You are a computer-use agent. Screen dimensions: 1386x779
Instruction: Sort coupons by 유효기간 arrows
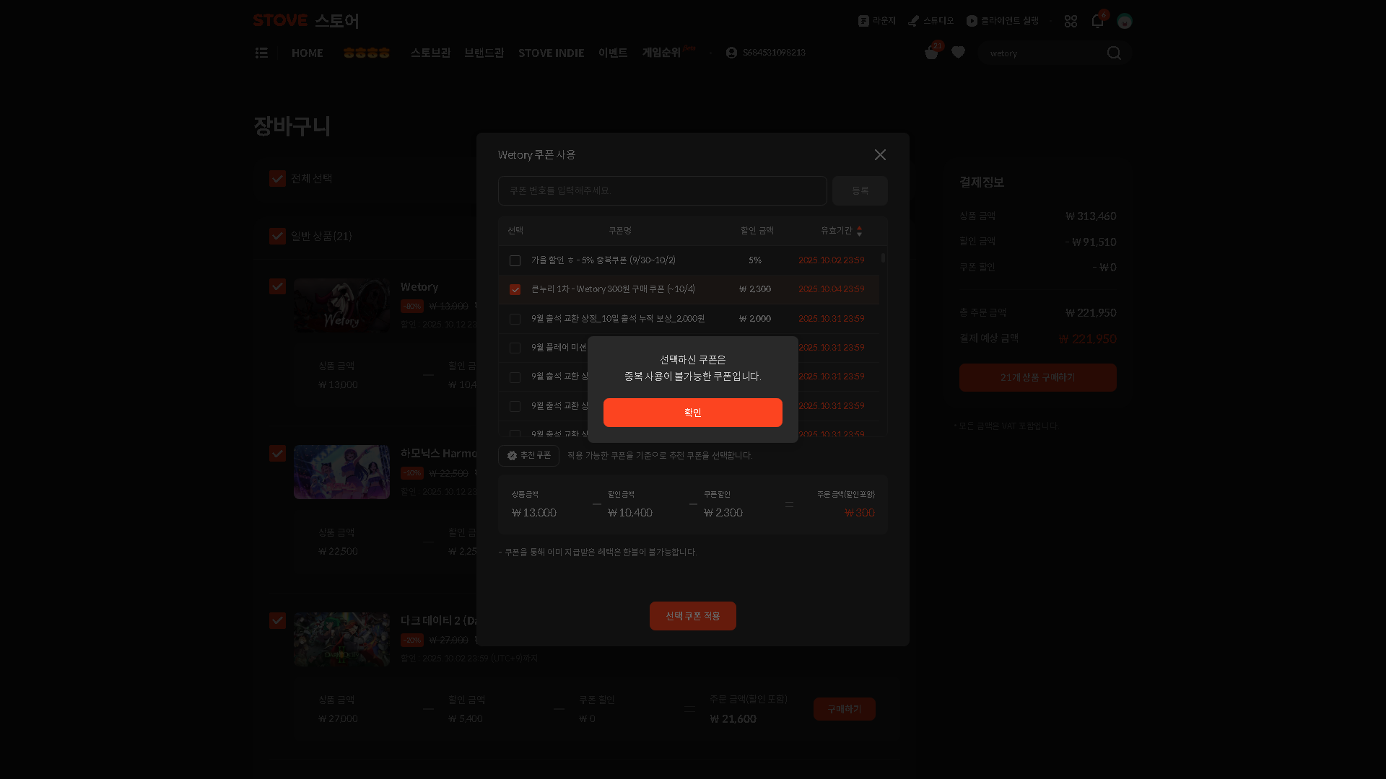pyautogui.click(x=859, y=232)
